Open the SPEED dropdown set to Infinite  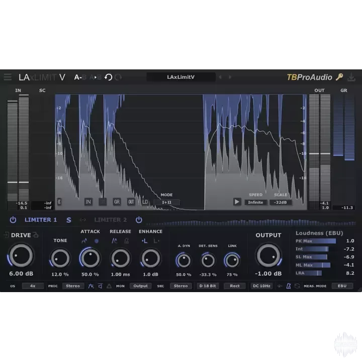tap(255, 202)
